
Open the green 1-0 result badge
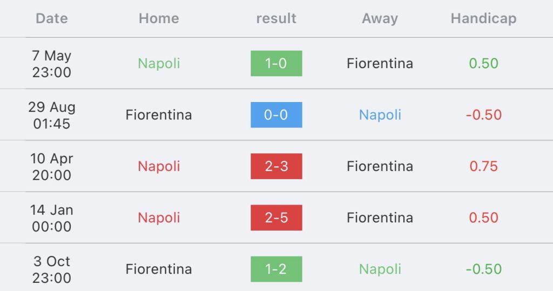pos(276,64)
